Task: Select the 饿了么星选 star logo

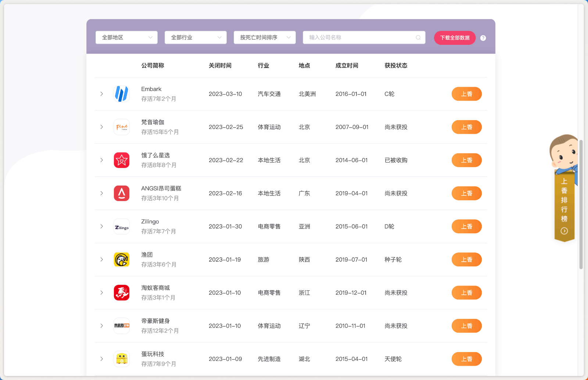Action: [x=122, y=160]
